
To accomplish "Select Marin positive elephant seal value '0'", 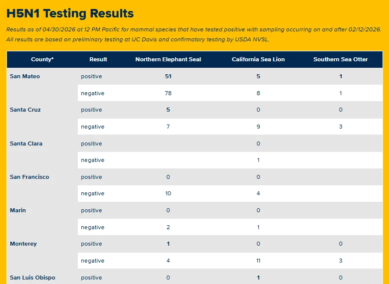I will [168, 210].
